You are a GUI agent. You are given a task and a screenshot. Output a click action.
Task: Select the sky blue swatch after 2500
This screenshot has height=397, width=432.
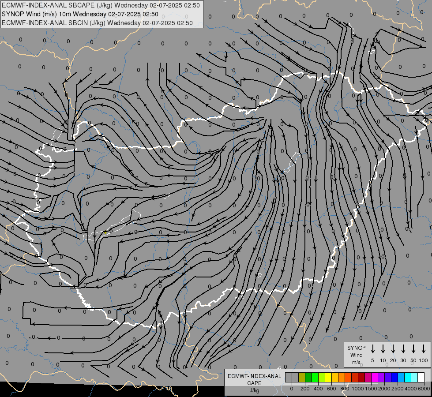[x=402, y=377]
